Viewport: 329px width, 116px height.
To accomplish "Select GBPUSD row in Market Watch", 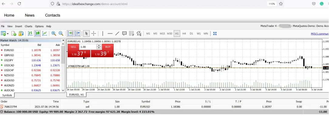I will click(31, 55).
